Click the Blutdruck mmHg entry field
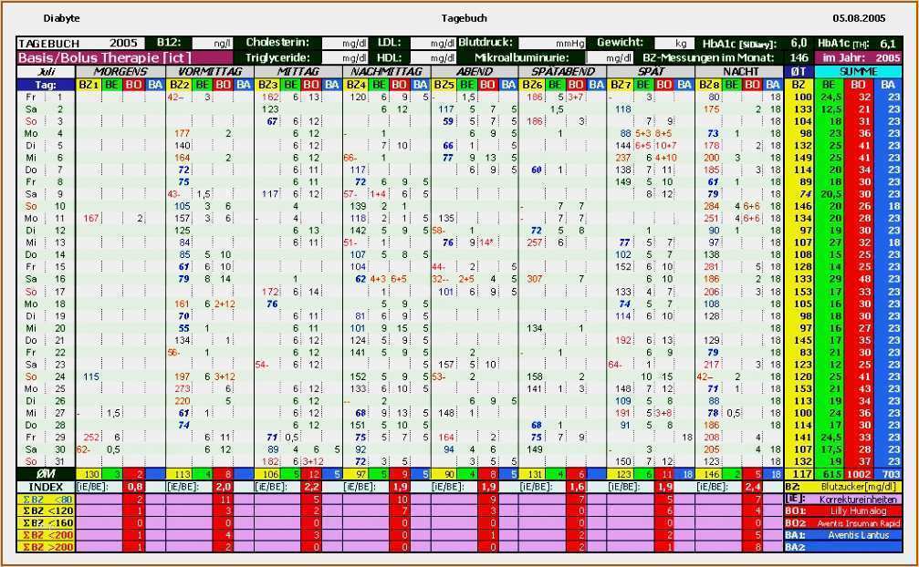The width and height of the screenshot is (919, 567). (555, 43)
